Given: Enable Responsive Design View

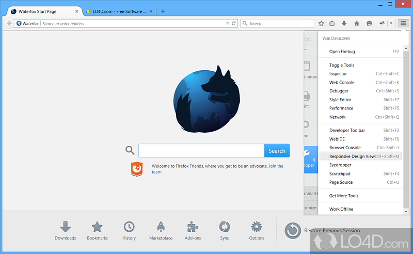Looking at the screenshot, I should (x=360, y=156).
